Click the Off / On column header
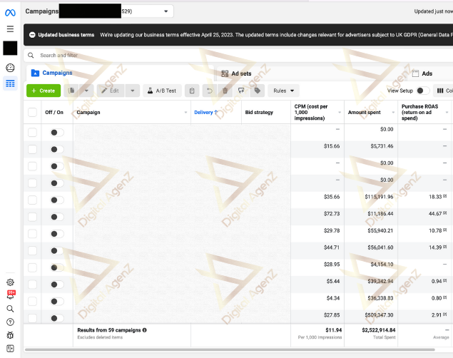Image resolution: width=453 pixels, height=358 pixels. point(54,112)
